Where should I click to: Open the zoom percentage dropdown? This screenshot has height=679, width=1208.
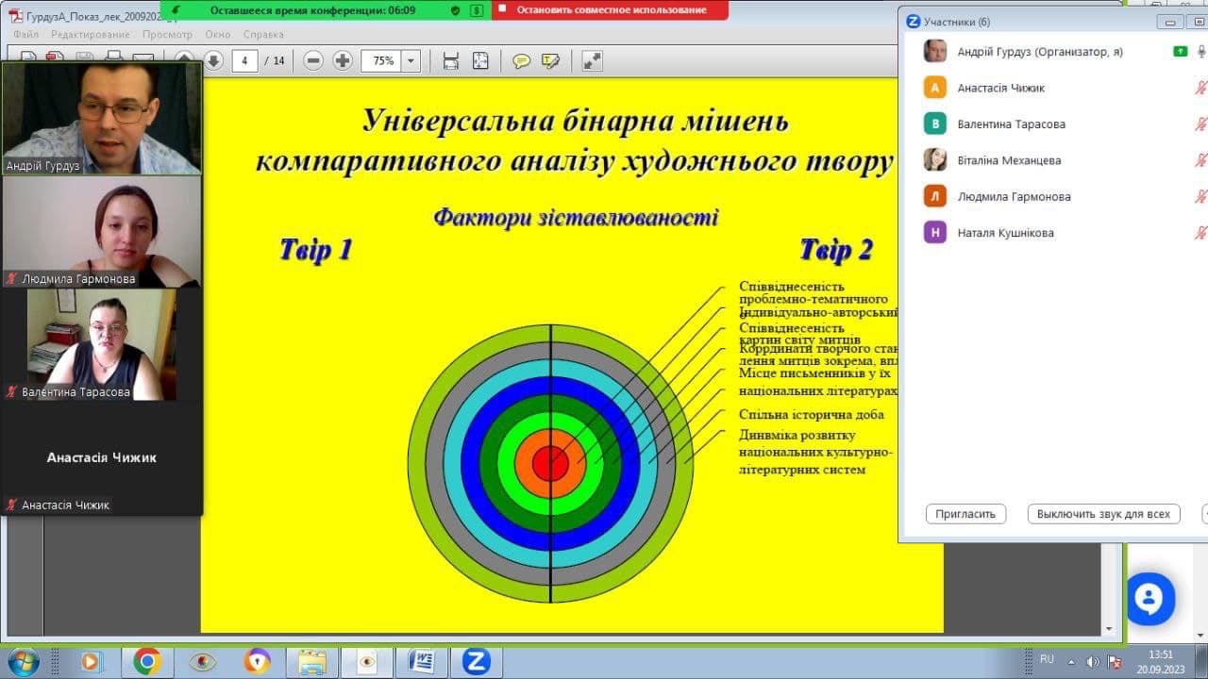click(x=411, y=61)
